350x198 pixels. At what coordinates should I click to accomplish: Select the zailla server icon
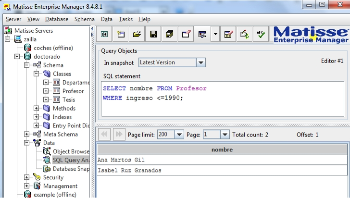pos(18,39)
